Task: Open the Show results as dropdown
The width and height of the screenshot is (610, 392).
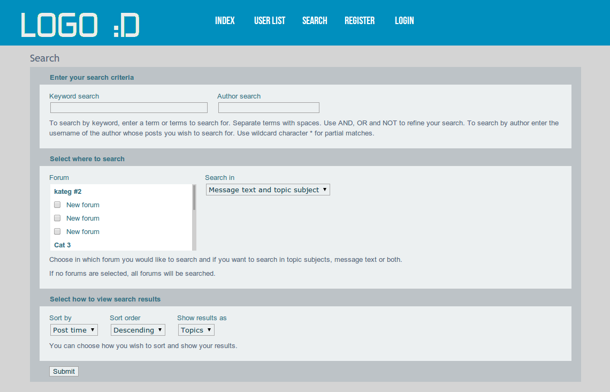Action: pos(196,330)
